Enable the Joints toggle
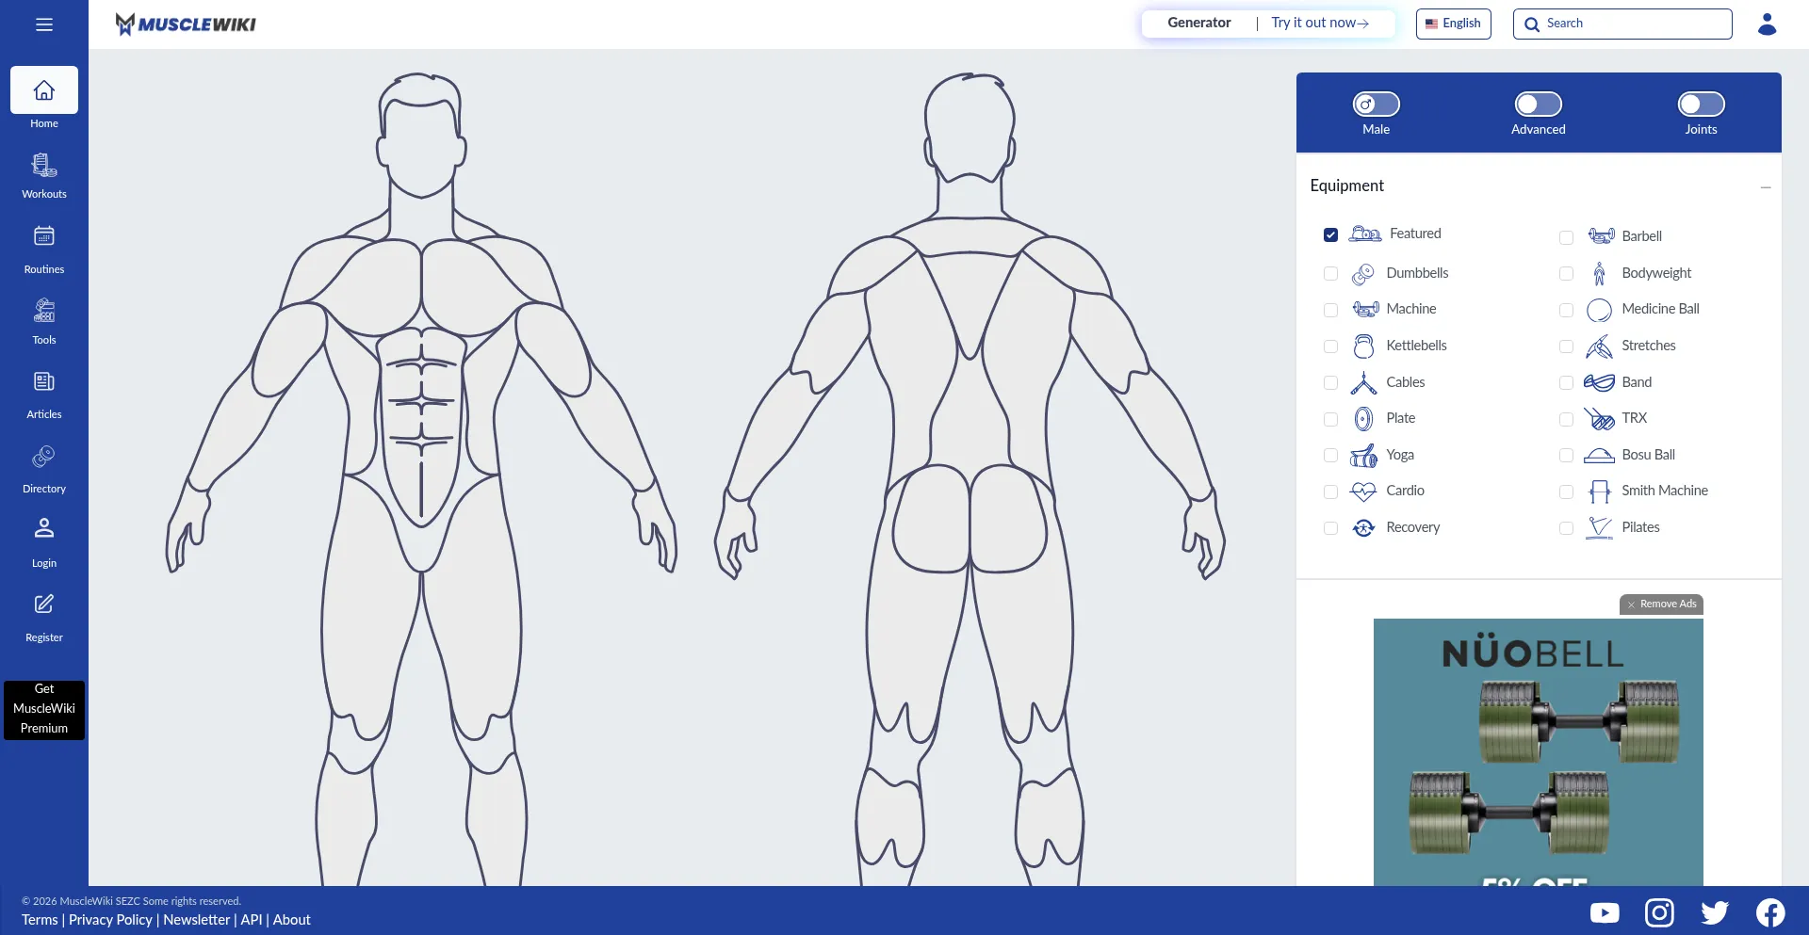Viewport: 1809px width, 935px height. pyautogui.click(x=1701, y=104)
